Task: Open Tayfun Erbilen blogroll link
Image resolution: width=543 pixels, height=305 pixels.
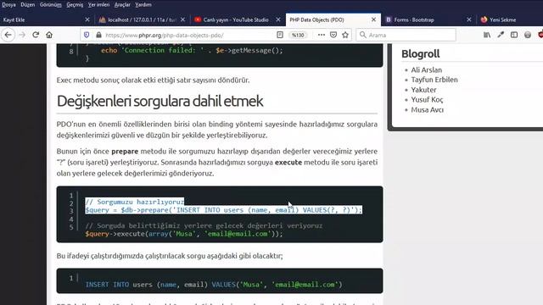Action: (434, 80)
